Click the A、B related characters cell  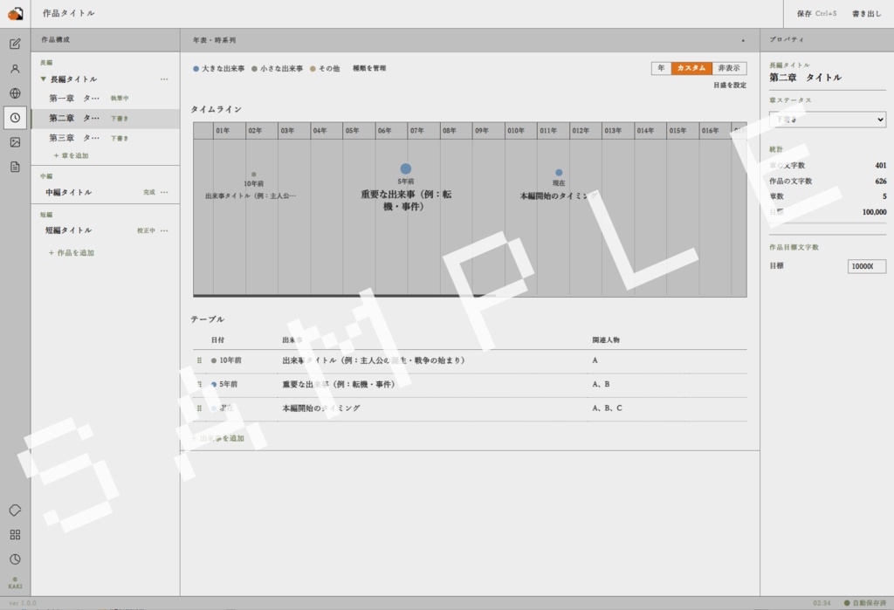point(601,384)
